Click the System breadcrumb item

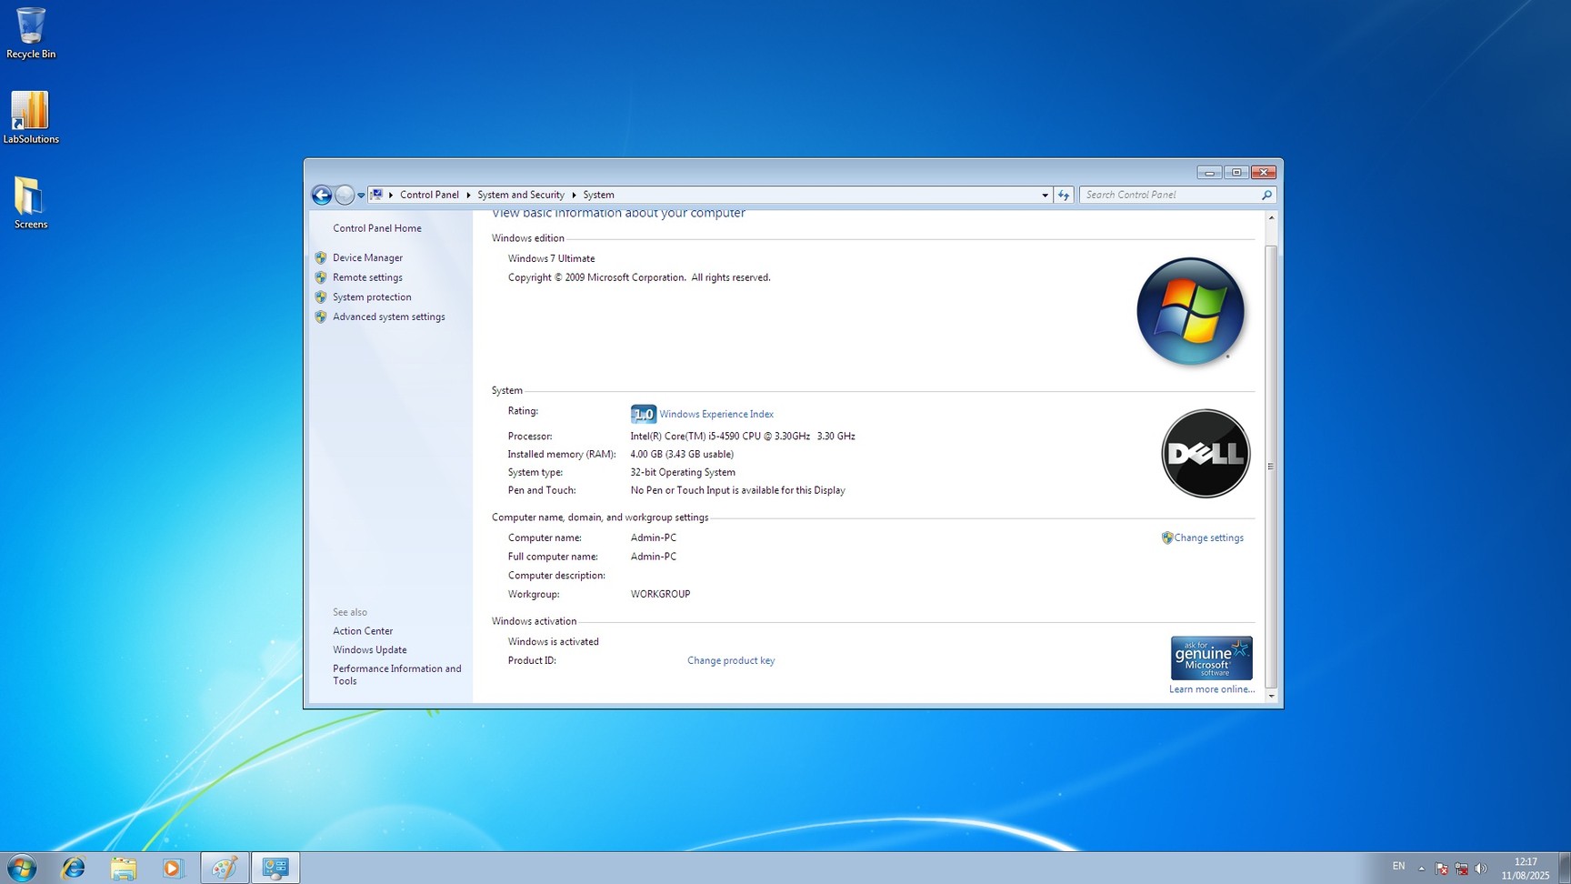click(598, 195)
